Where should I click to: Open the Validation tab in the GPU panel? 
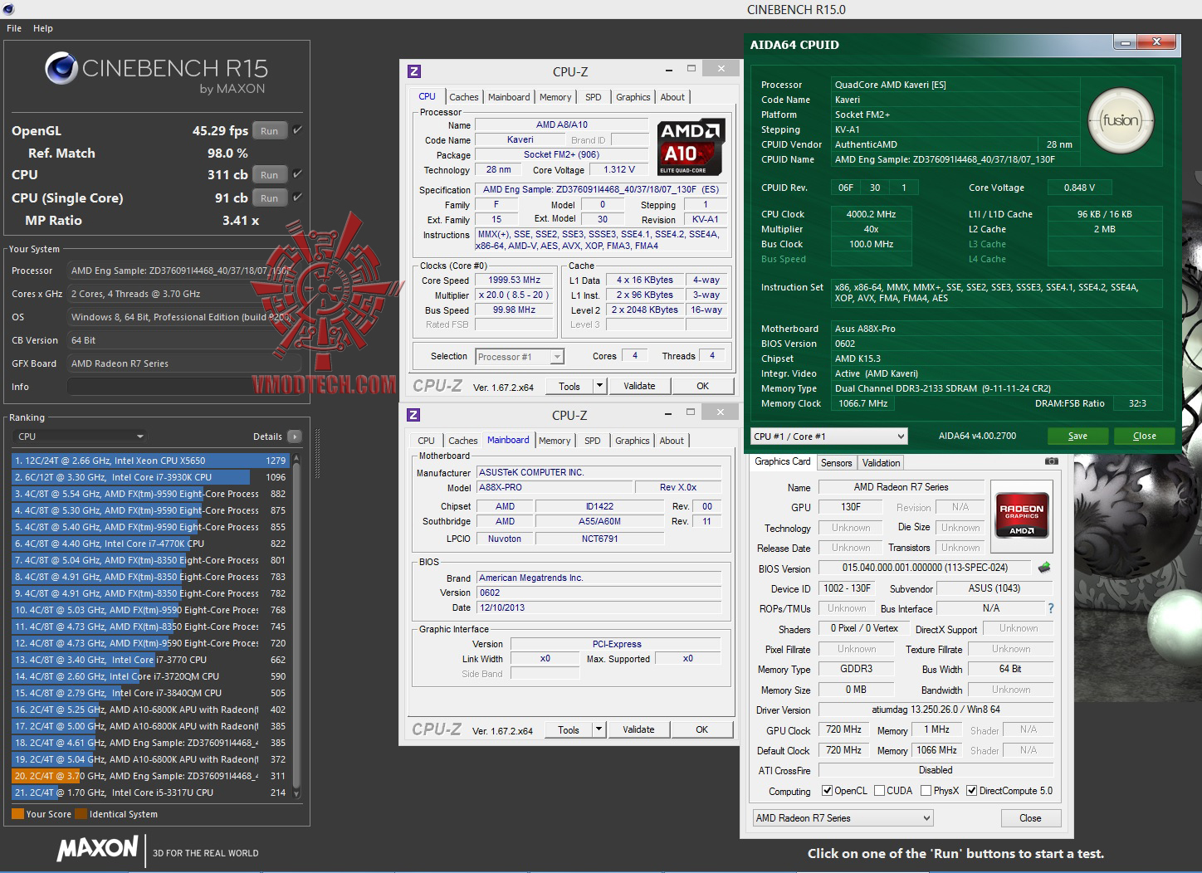(881, 463)
